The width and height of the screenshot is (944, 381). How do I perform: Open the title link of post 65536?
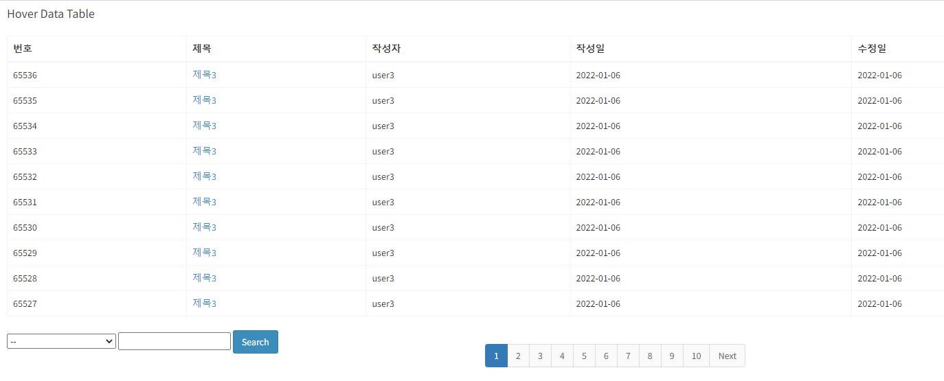click(x=204, y=75)
